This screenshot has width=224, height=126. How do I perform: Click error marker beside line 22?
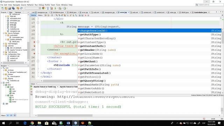pos(34,42)
